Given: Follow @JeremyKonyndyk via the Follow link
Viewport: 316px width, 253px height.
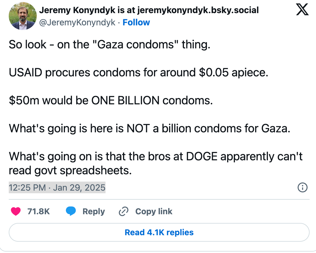Looking at the screenshot, I should 136,22.
